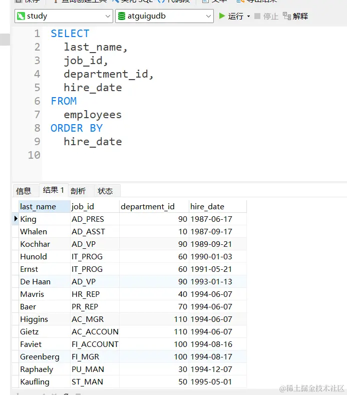
Task: Click the HR_REP job cell
Action: coord(95,294)
